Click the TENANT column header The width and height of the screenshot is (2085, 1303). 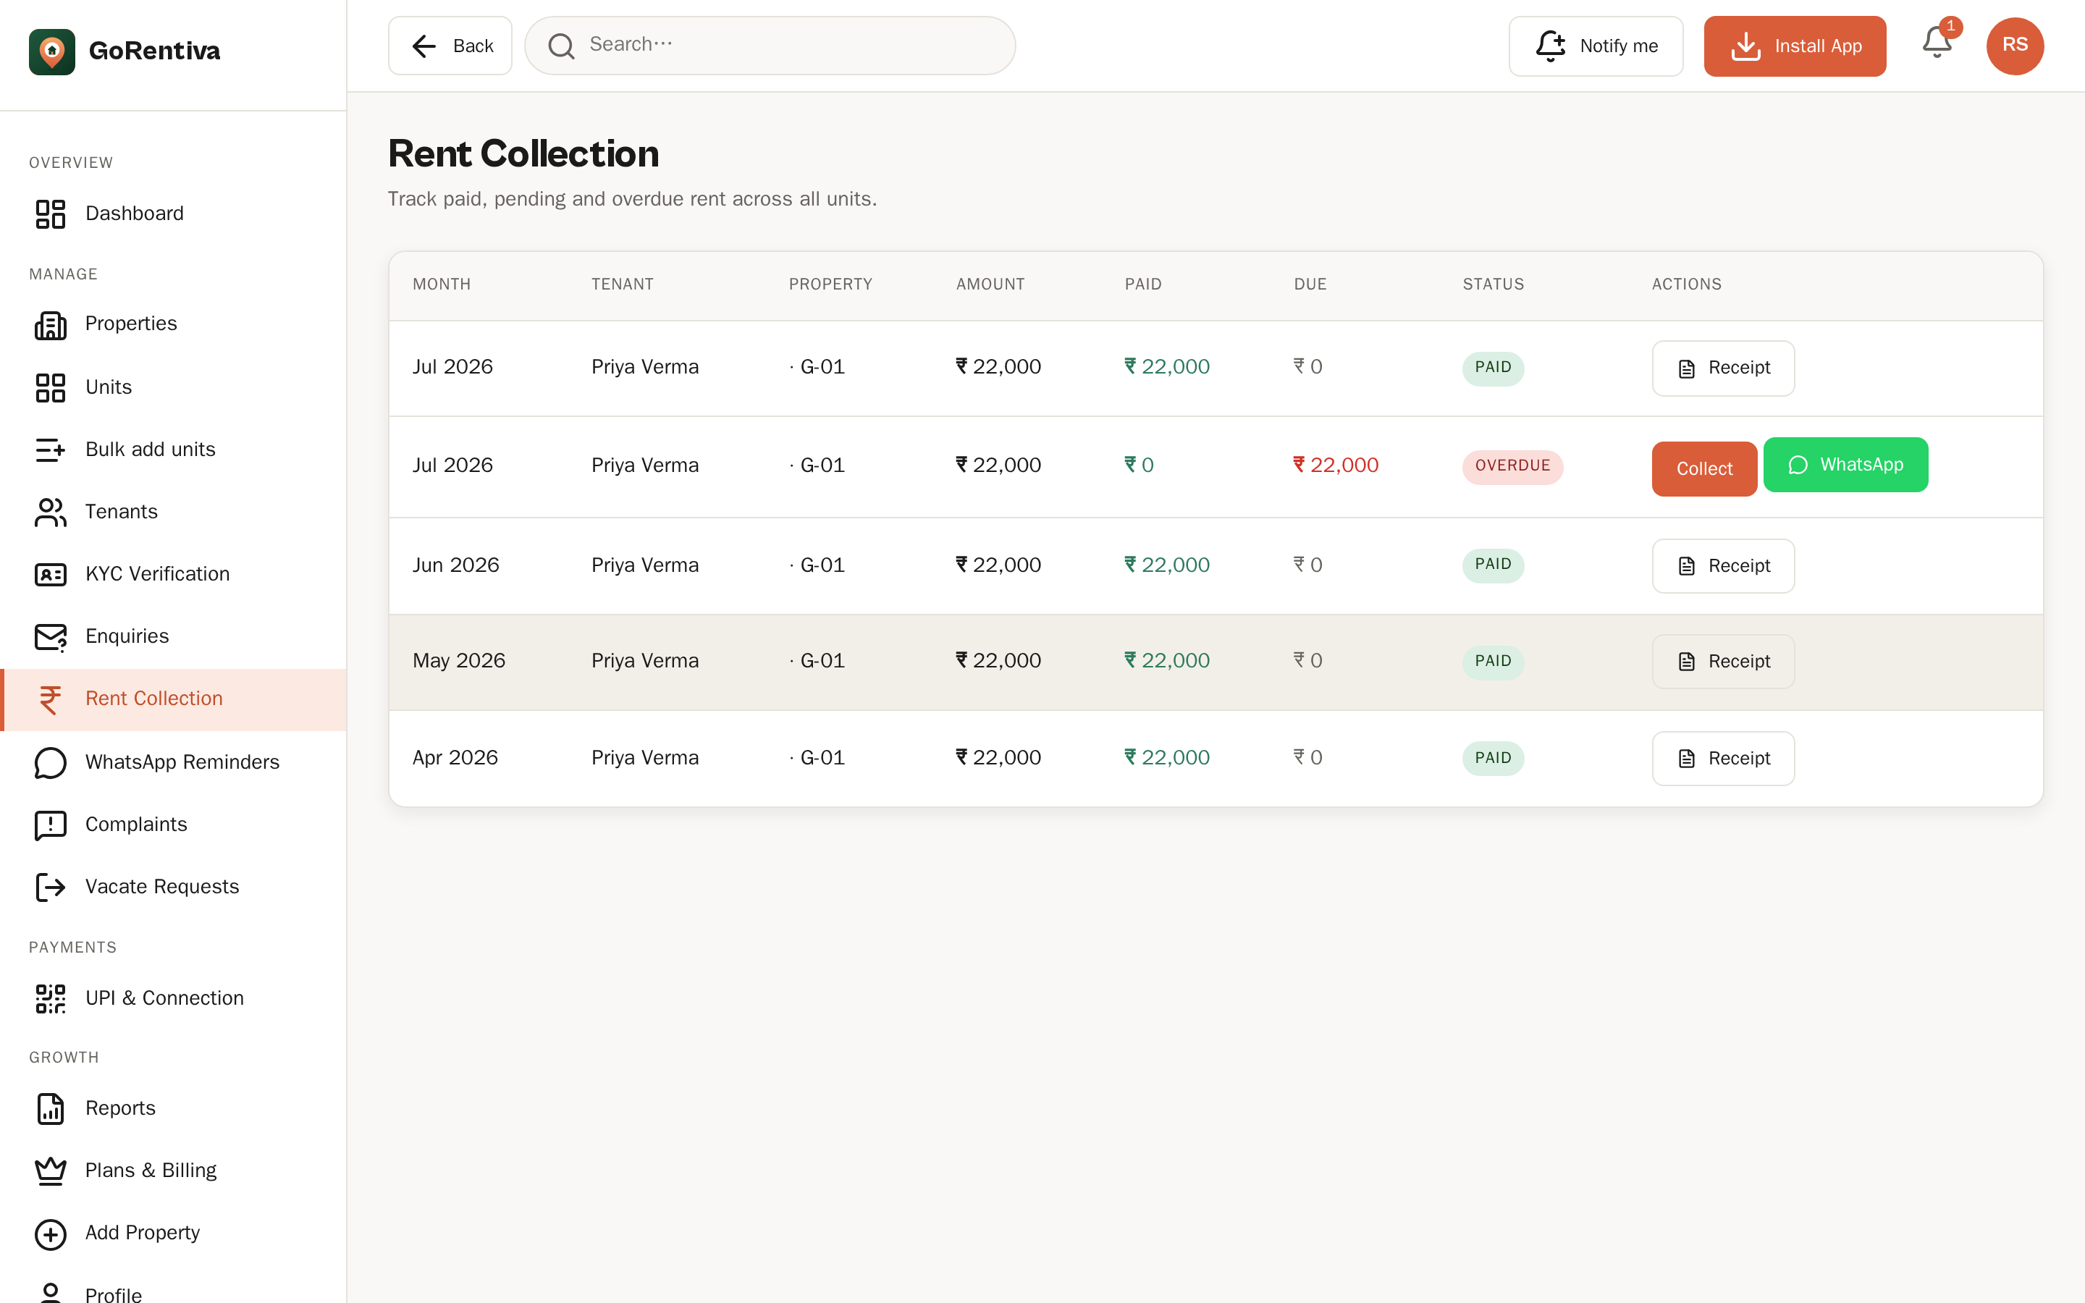622,284
